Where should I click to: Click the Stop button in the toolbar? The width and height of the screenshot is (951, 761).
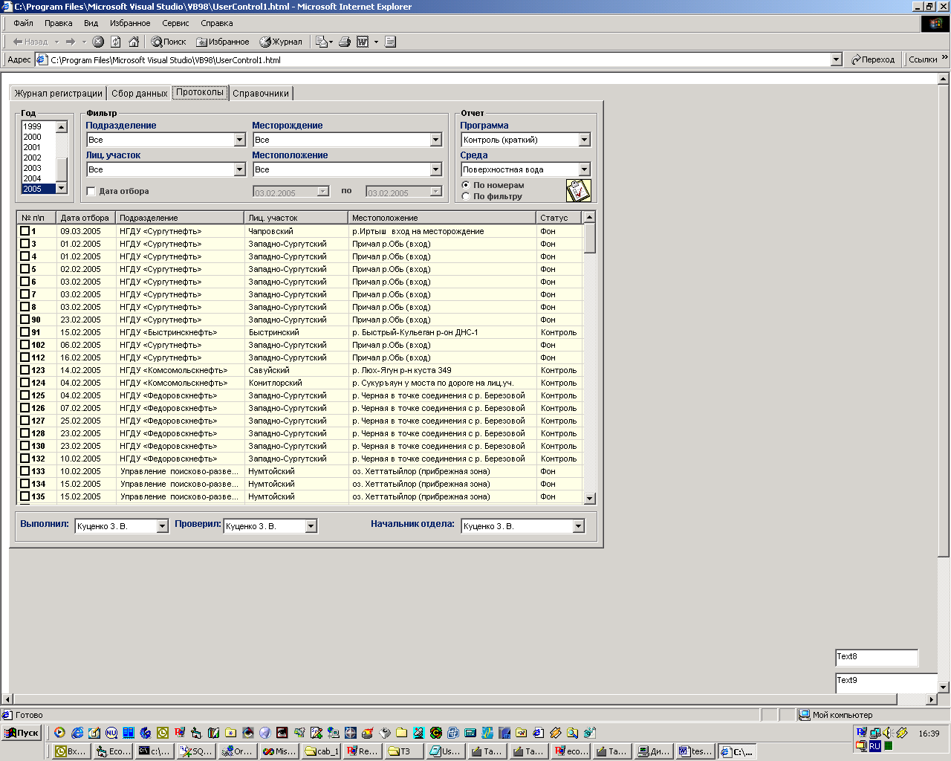[98, 42]
